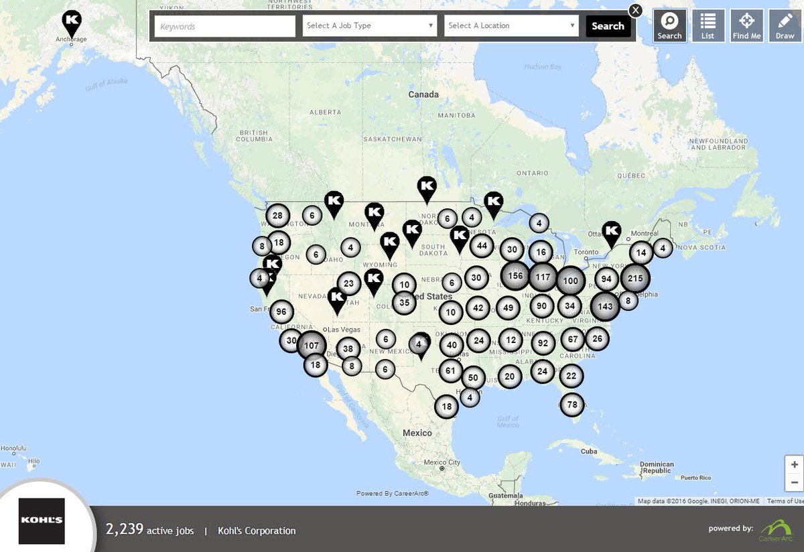Select the Draw pencil tool

coord(785,25)
